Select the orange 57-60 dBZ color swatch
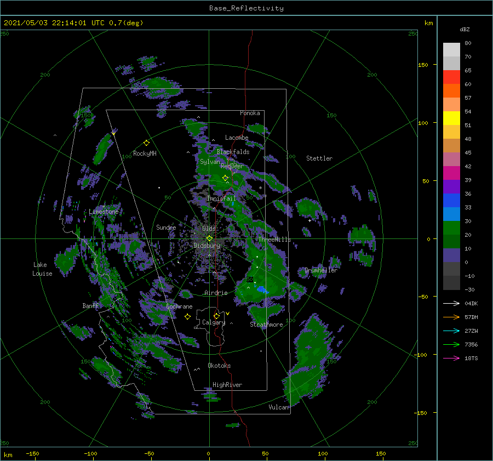This screenshot has width=493, height=461. (x=451, y=91)
